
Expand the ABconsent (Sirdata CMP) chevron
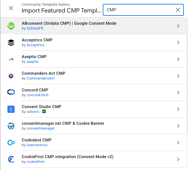tap(178, 26)
